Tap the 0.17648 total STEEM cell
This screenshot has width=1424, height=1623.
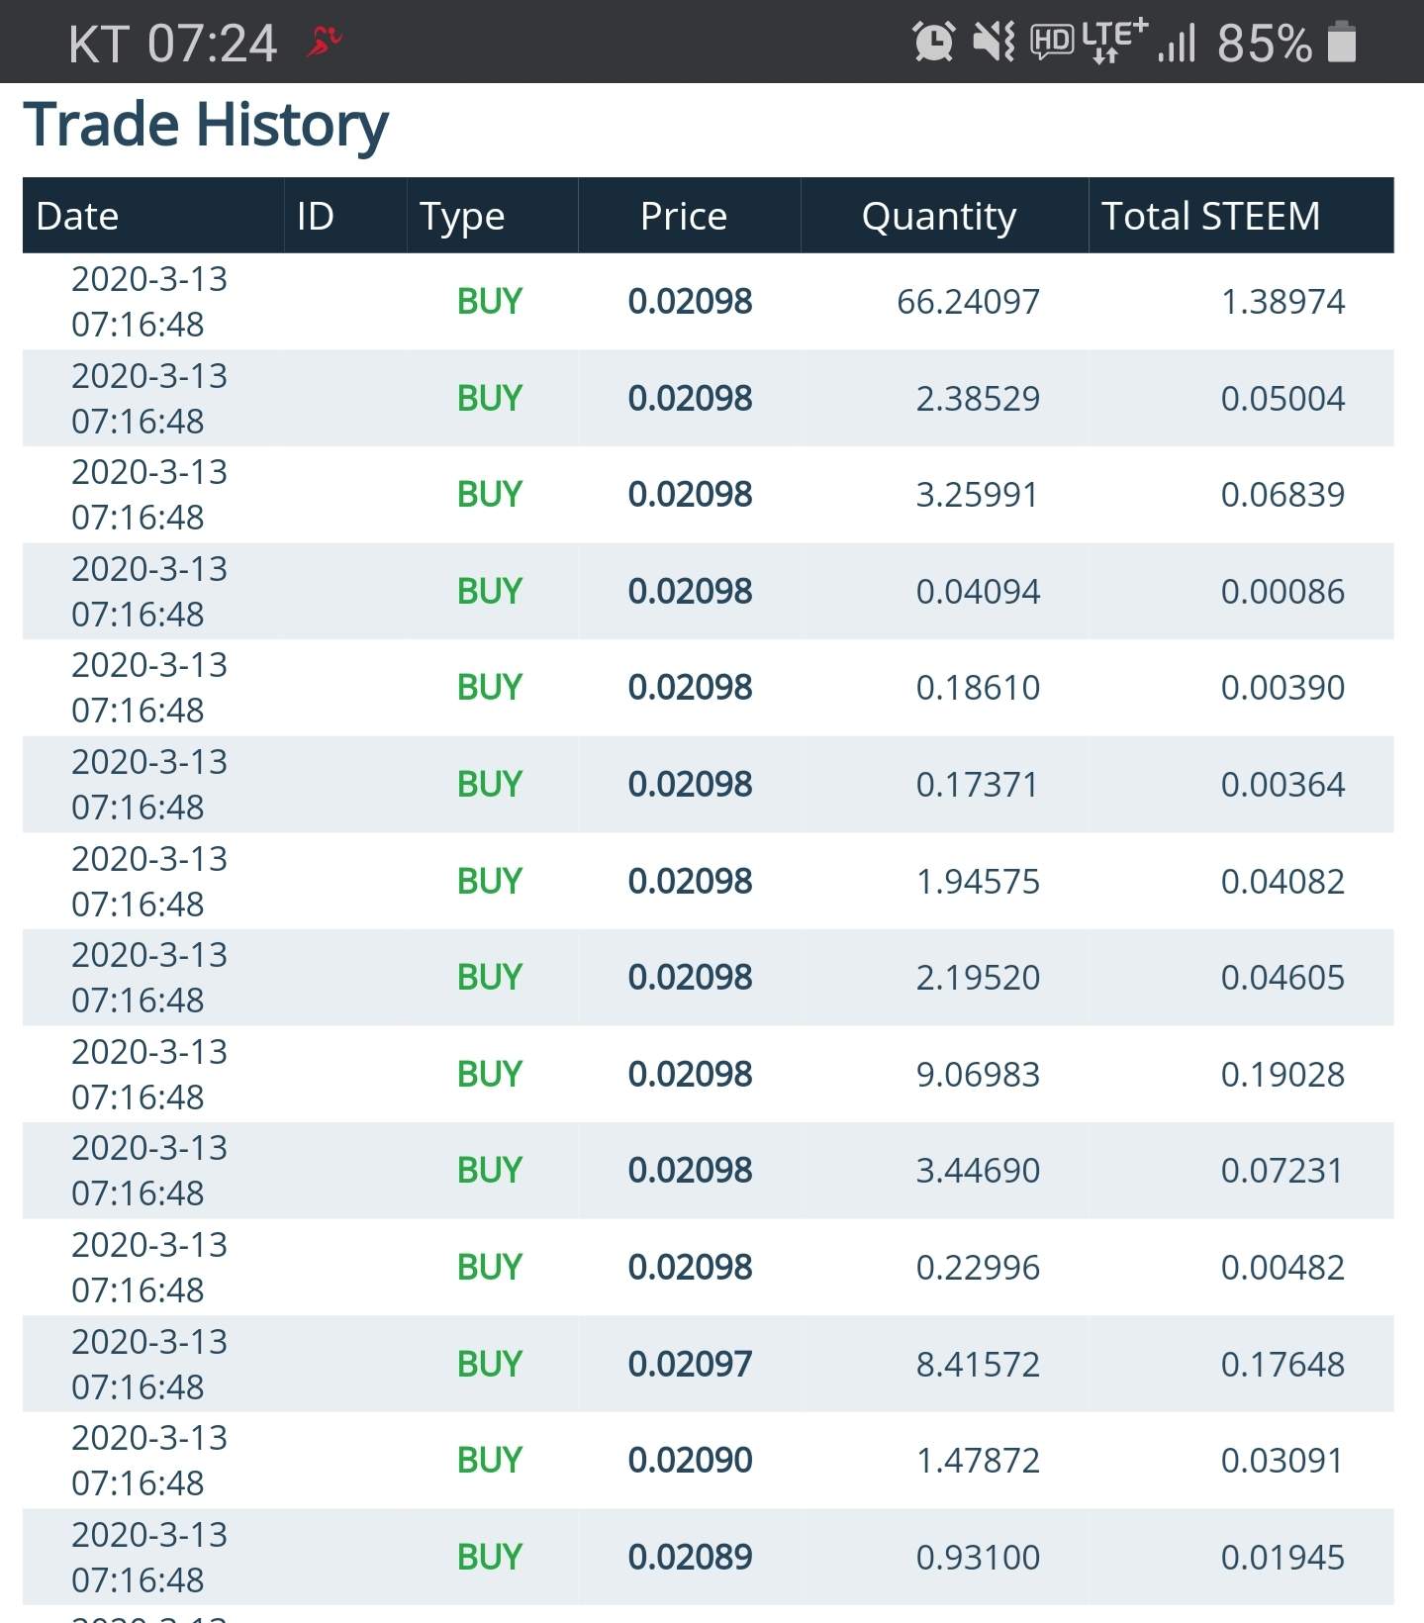coord(1282,1364)
